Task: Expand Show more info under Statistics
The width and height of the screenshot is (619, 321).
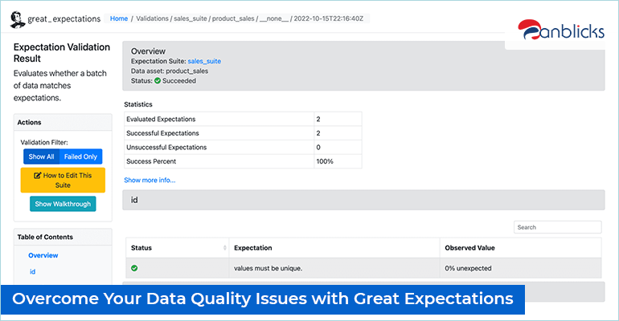Action: [150, 180]
